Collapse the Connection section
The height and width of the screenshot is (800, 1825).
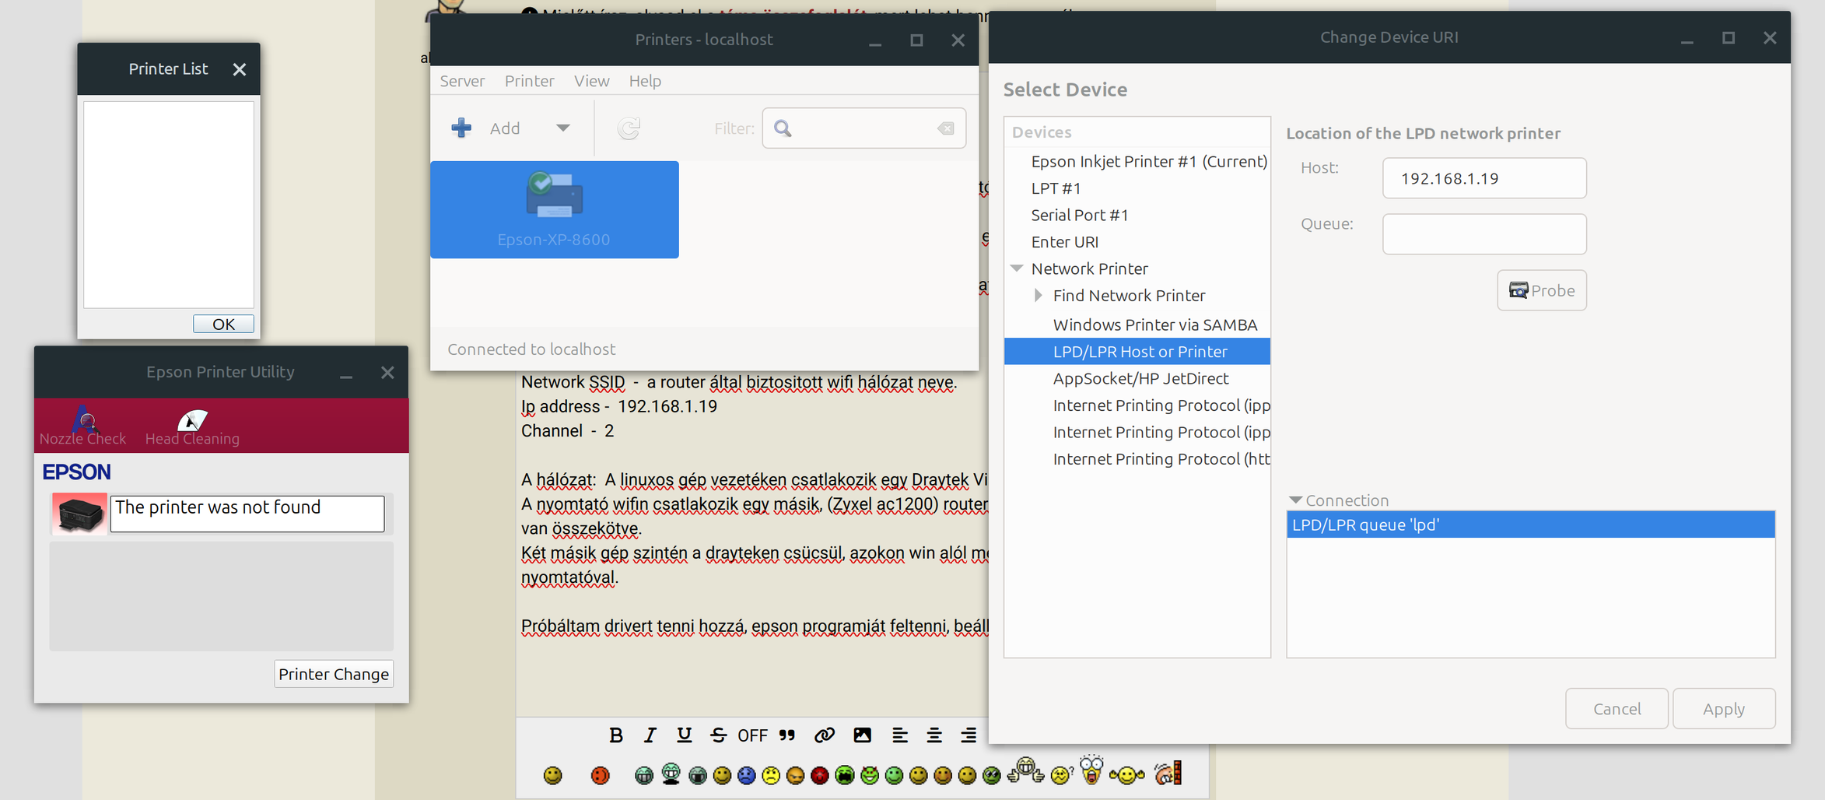point(1295,500)
